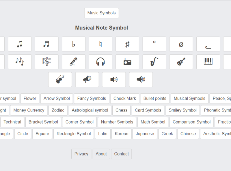Screen dimensions: 231x171
Task: Select the saxophone emoji tile
Action: 154,62
